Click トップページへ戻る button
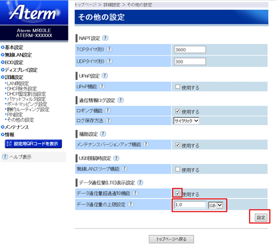The width and height of the screenshot is (276, 246). tap(171, 239)
